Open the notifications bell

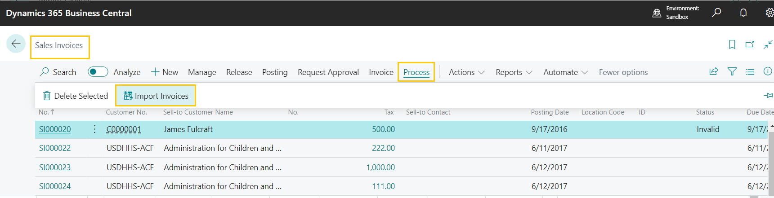743,13
